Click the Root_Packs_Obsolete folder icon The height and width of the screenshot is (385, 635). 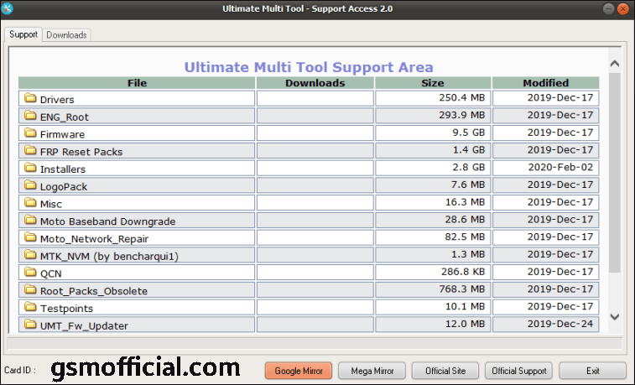point(30,289)
